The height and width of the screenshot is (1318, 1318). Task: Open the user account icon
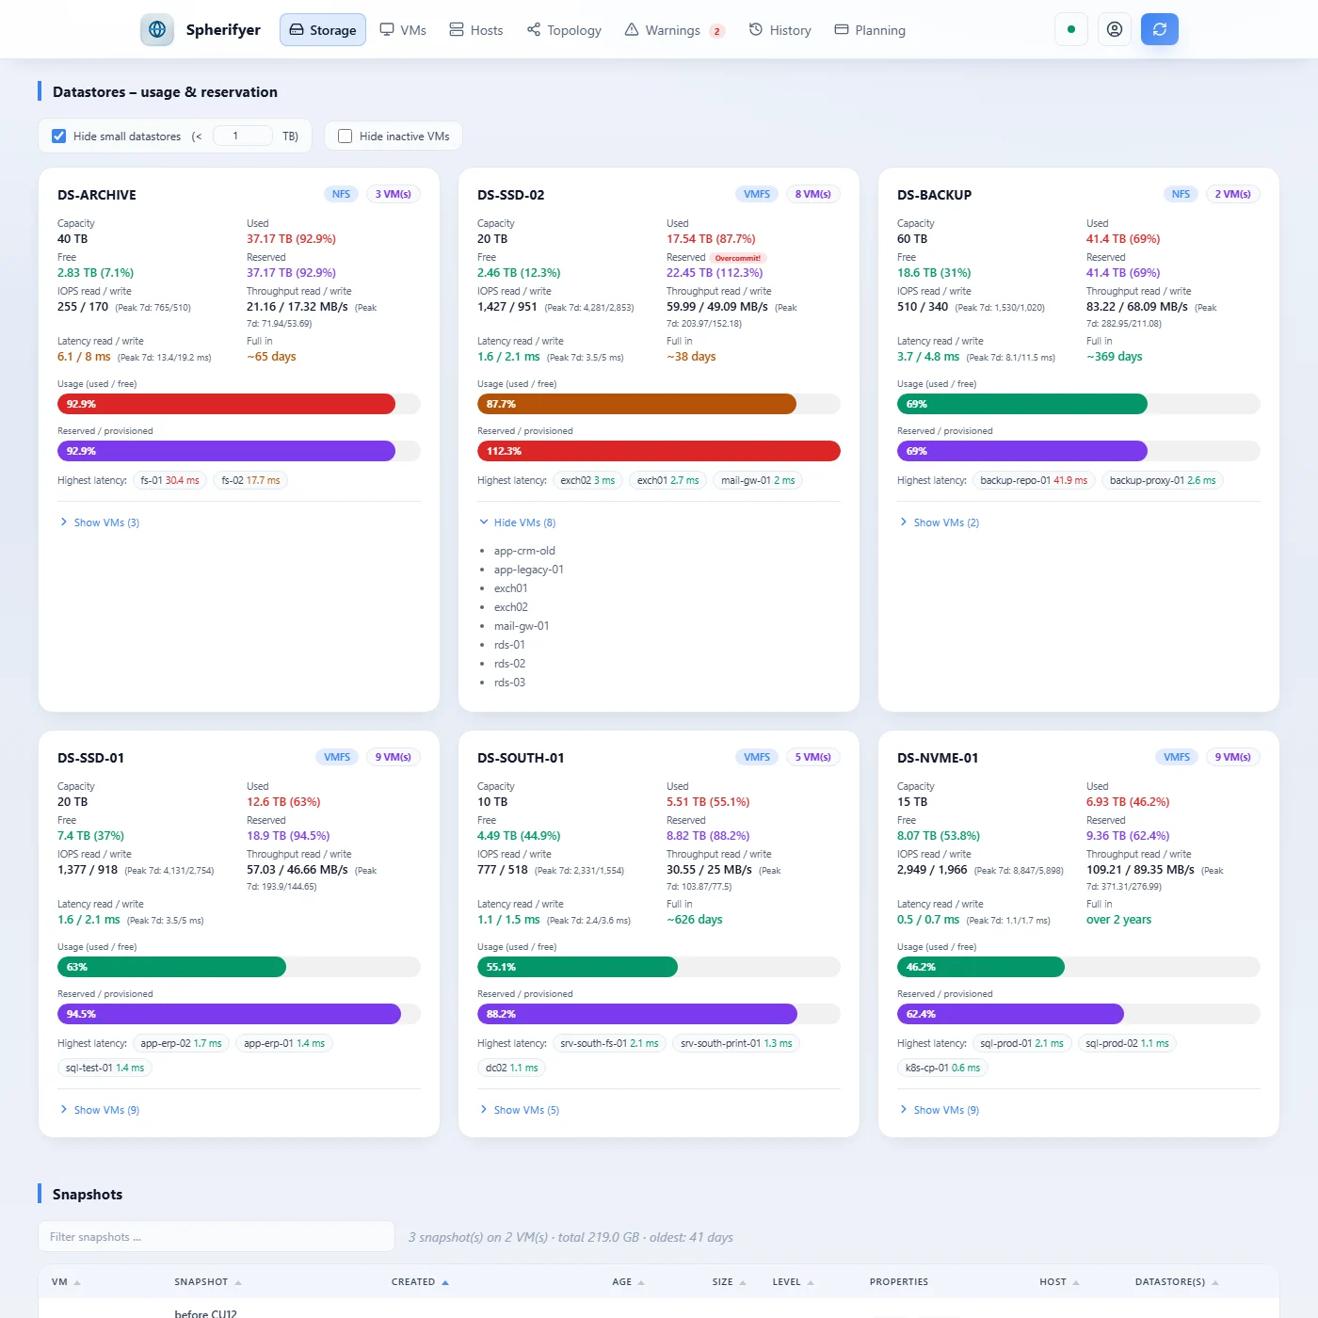point(1114,29)
